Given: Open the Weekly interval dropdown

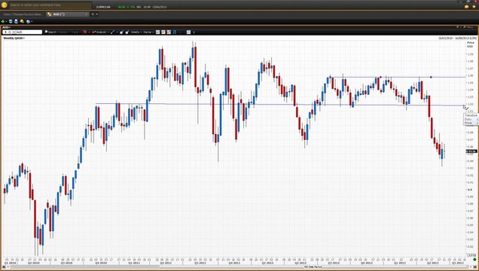Looking at the screenshot, I should click(x=136, y=32).
